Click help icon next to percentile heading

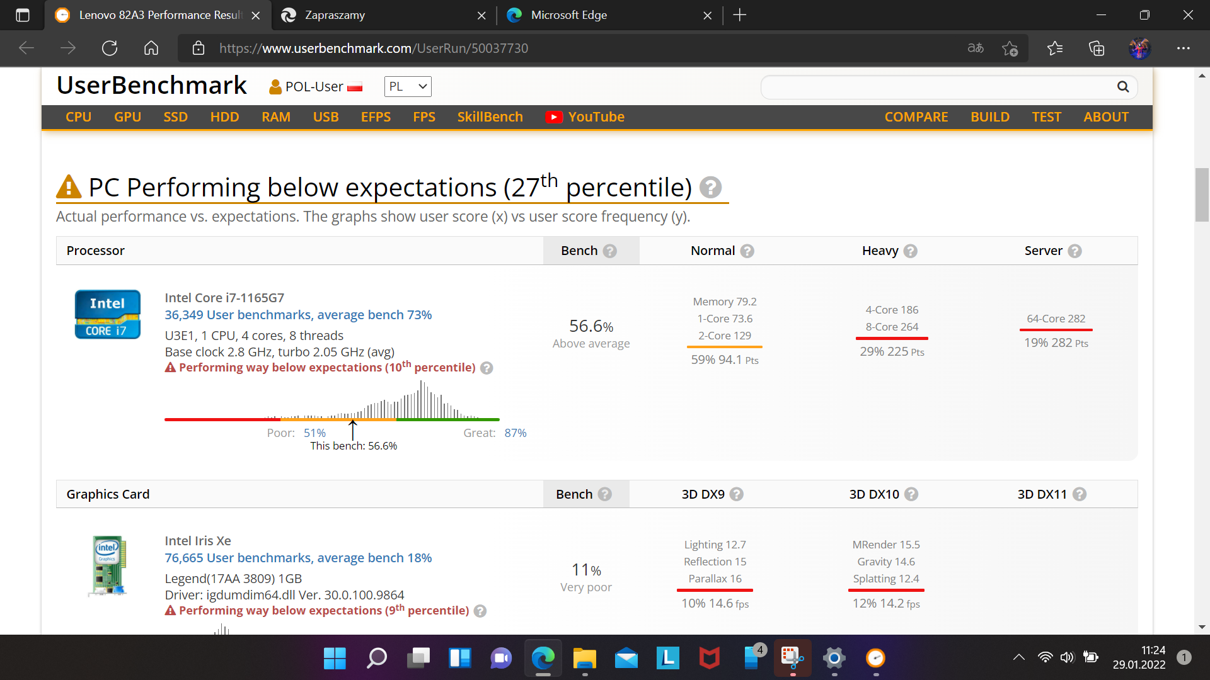(x=710, y=188)
